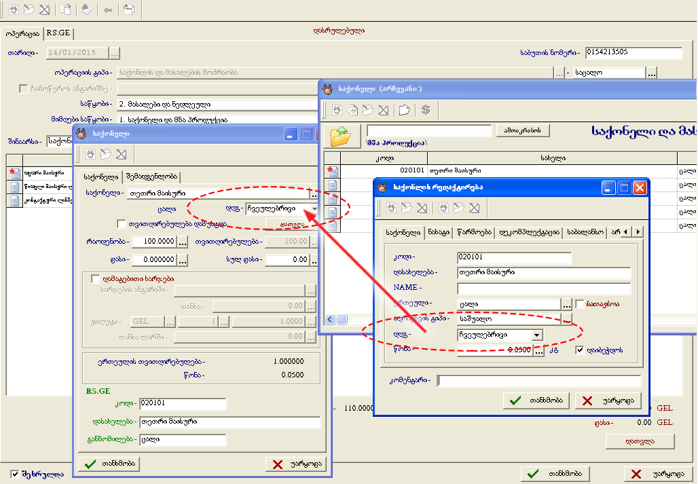The width and height of the screenshot is (698, 484).
Task: Click თანხმობა button in საქონელი window
Action: tap(109, 464)
